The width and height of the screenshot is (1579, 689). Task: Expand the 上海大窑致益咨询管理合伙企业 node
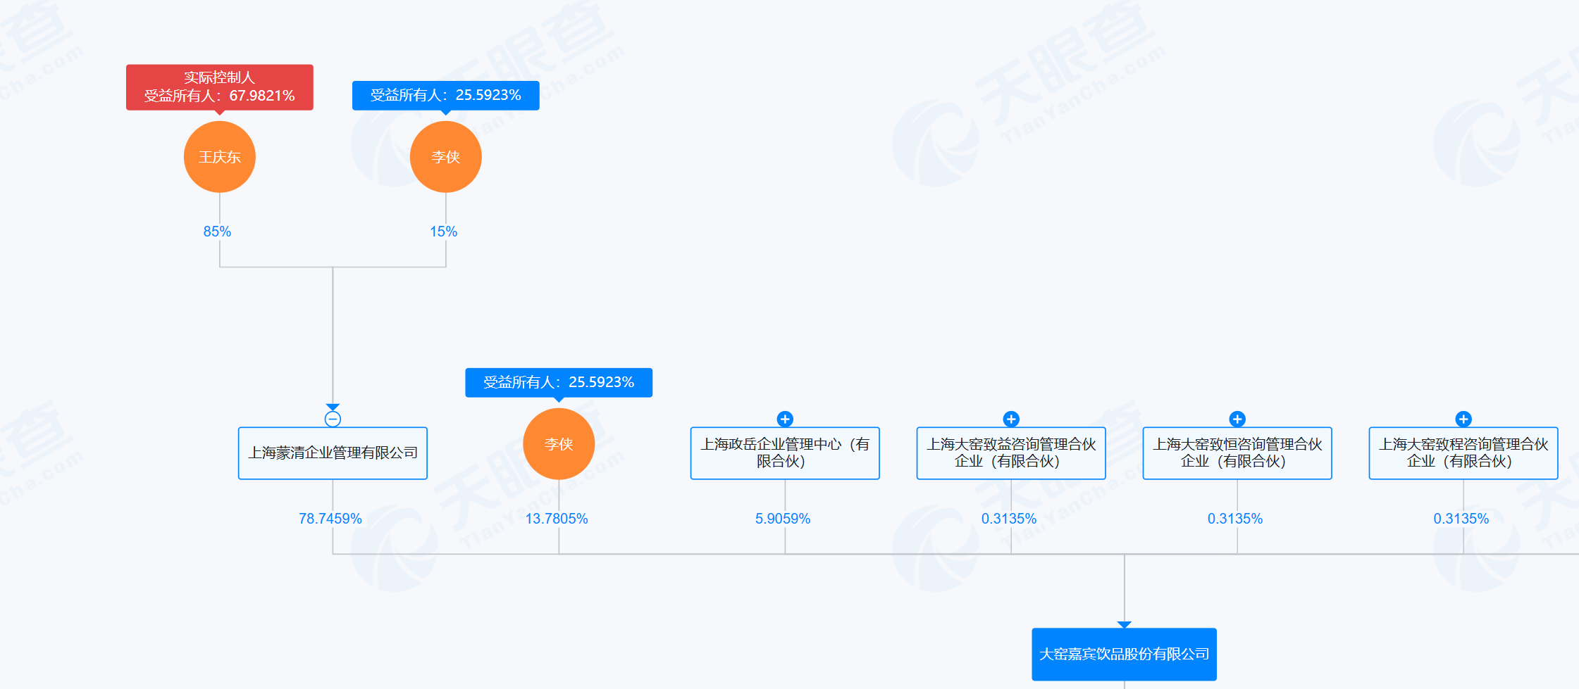pos(1011,419)
